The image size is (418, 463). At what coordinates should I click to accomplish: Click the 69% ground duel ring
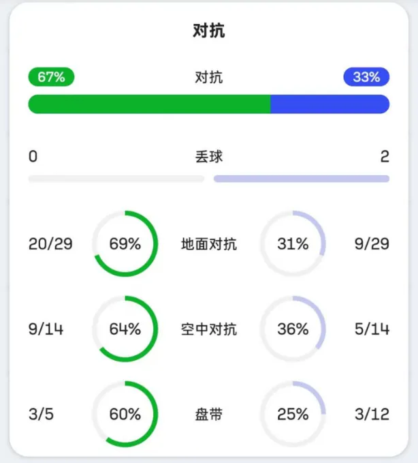[x=125, y=244]
